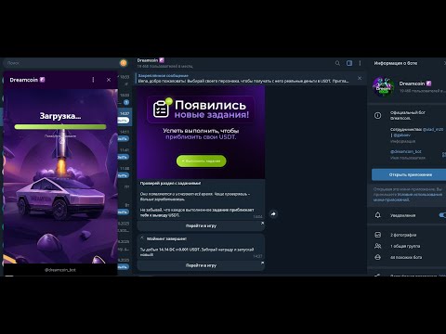The image size is (446, 334).
Task: Open the Dreamcoin mini app three-dot menu
Action: click(x=93, y=80)
